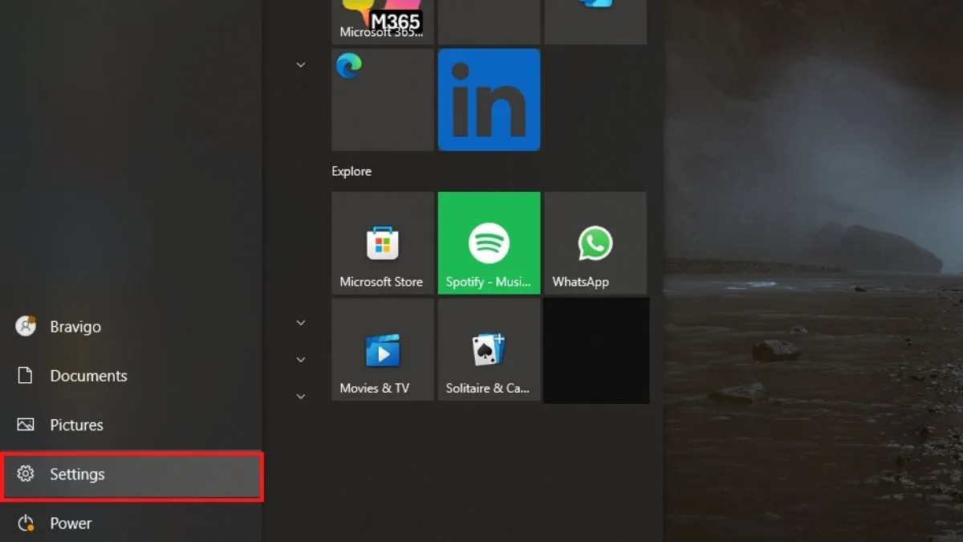
Task: Open the Microsoft 365 tile
Action: (382, 22)
